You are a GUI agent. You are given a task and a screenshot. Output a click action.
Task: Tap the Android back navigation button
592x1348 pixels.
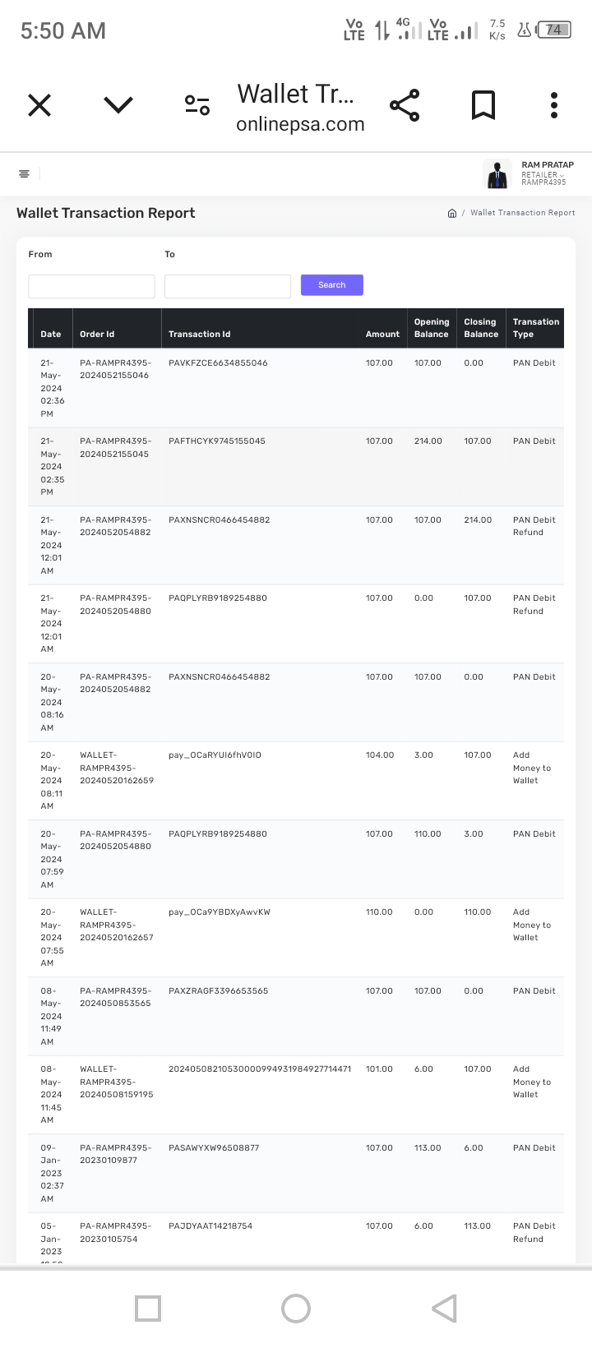point(444,1309)
